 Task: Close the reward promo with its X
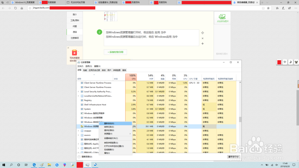click(68, 48)
